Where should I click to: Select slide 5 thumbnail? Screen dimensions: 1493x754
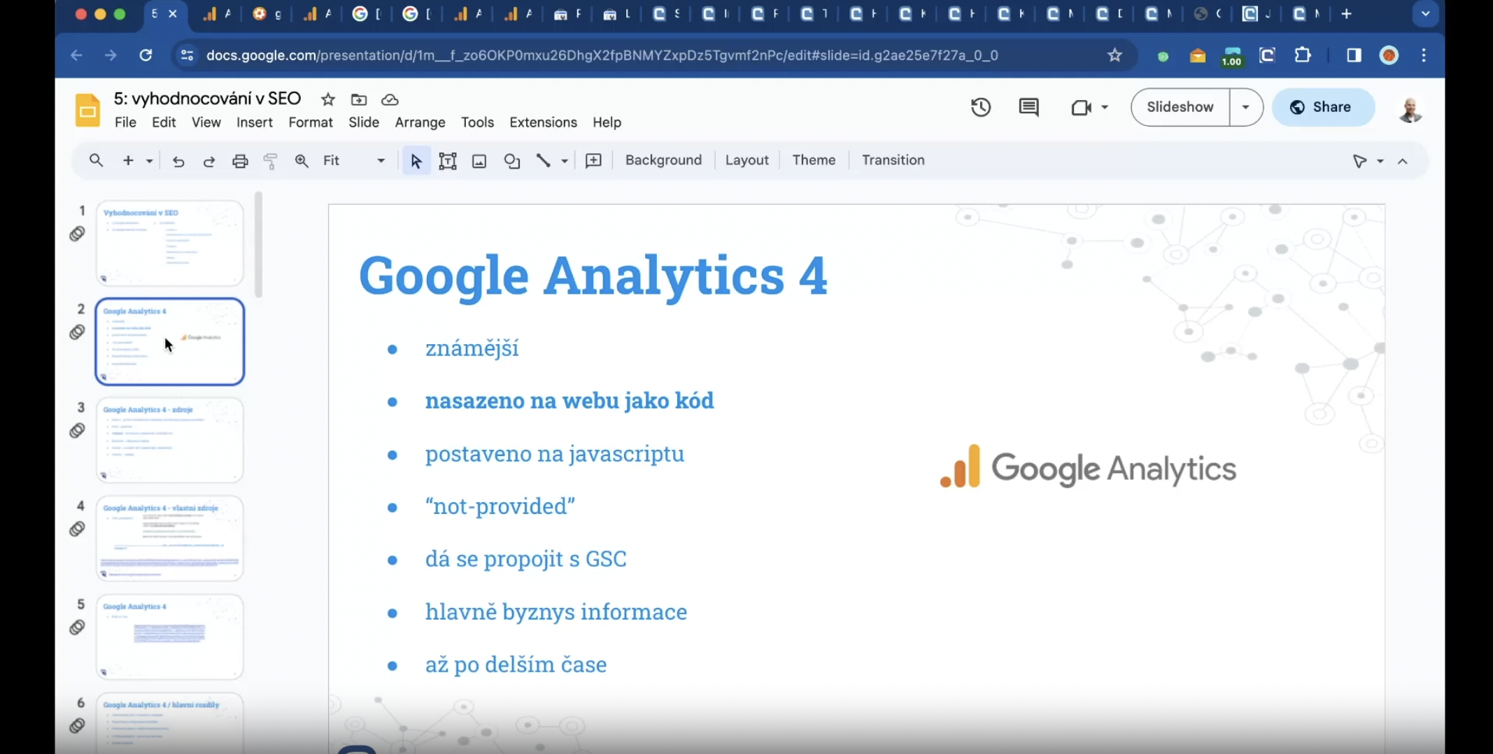pyautogui.click(x=169, y=637)
